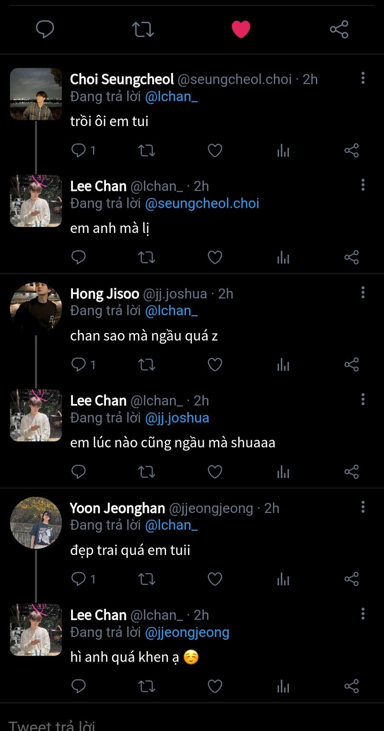Open more options for Choi Seungcheol's tweet
The image size is (384, 731).
(x=363, y=78)
